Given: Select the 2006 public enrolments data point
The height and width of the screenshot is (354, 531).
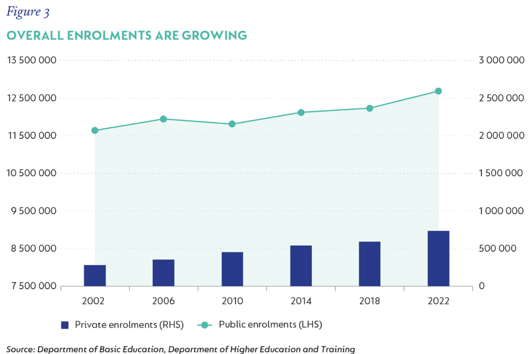Looking at the screenshot, I should coord(163,119).
